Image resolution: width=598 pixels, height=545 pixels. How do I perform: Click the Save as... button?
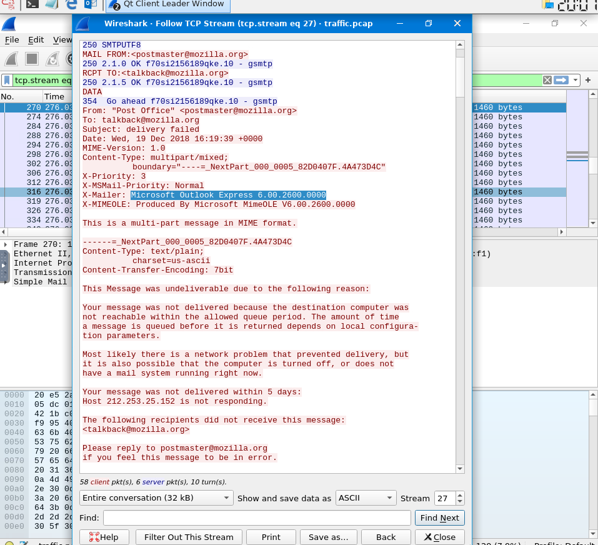coord(328,537)
